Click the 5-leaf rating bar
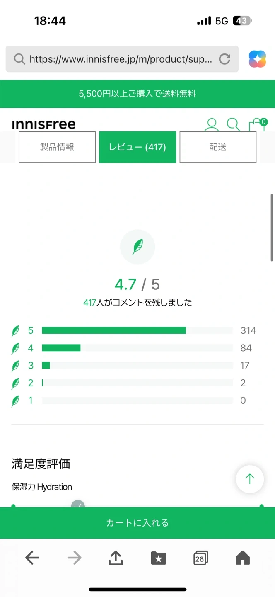The image size is (275, 597). 137,330
